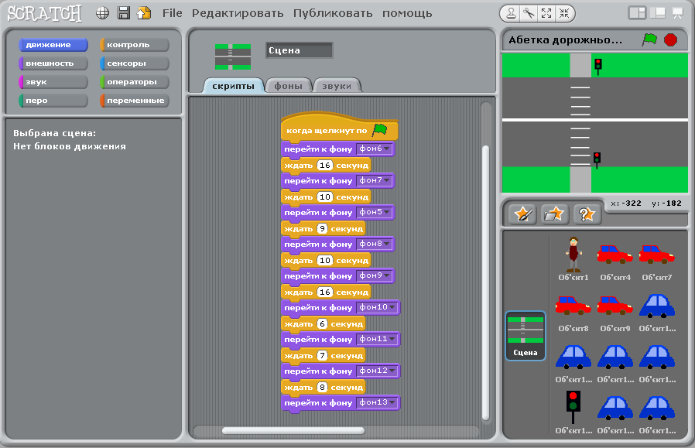Share the project via the upload icon
The width and height of the screenshot is (695, 448).
point(143,12)
